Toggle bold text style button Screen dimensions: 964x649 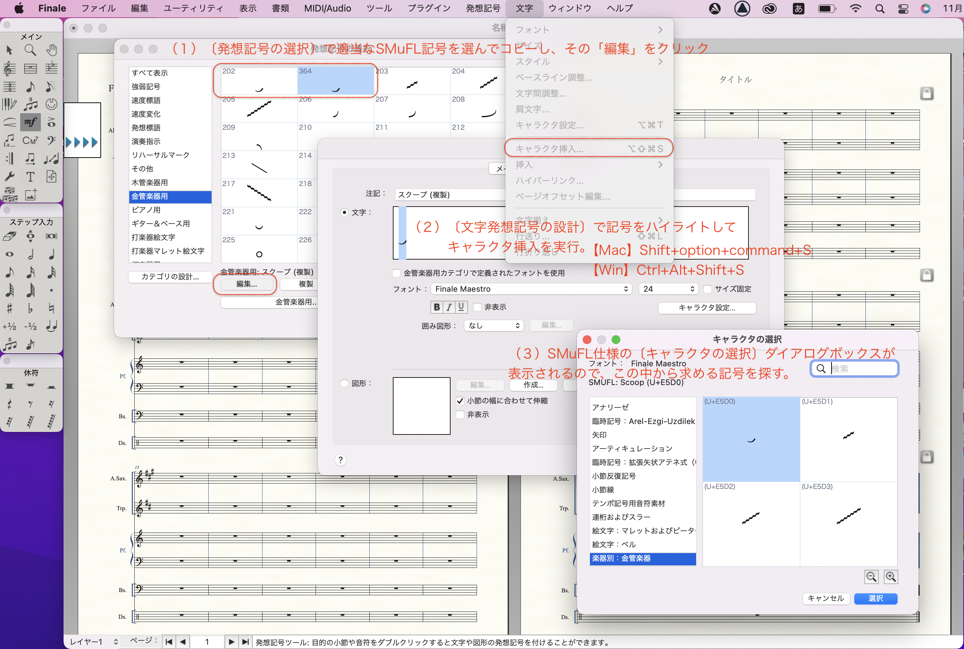(437, 307)
